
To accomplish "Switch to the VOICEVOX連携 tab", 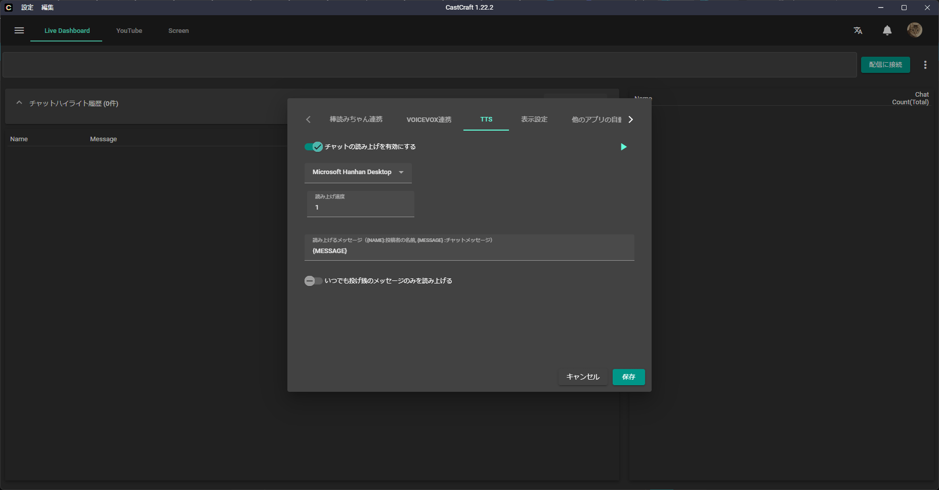I will click(429, 119).
